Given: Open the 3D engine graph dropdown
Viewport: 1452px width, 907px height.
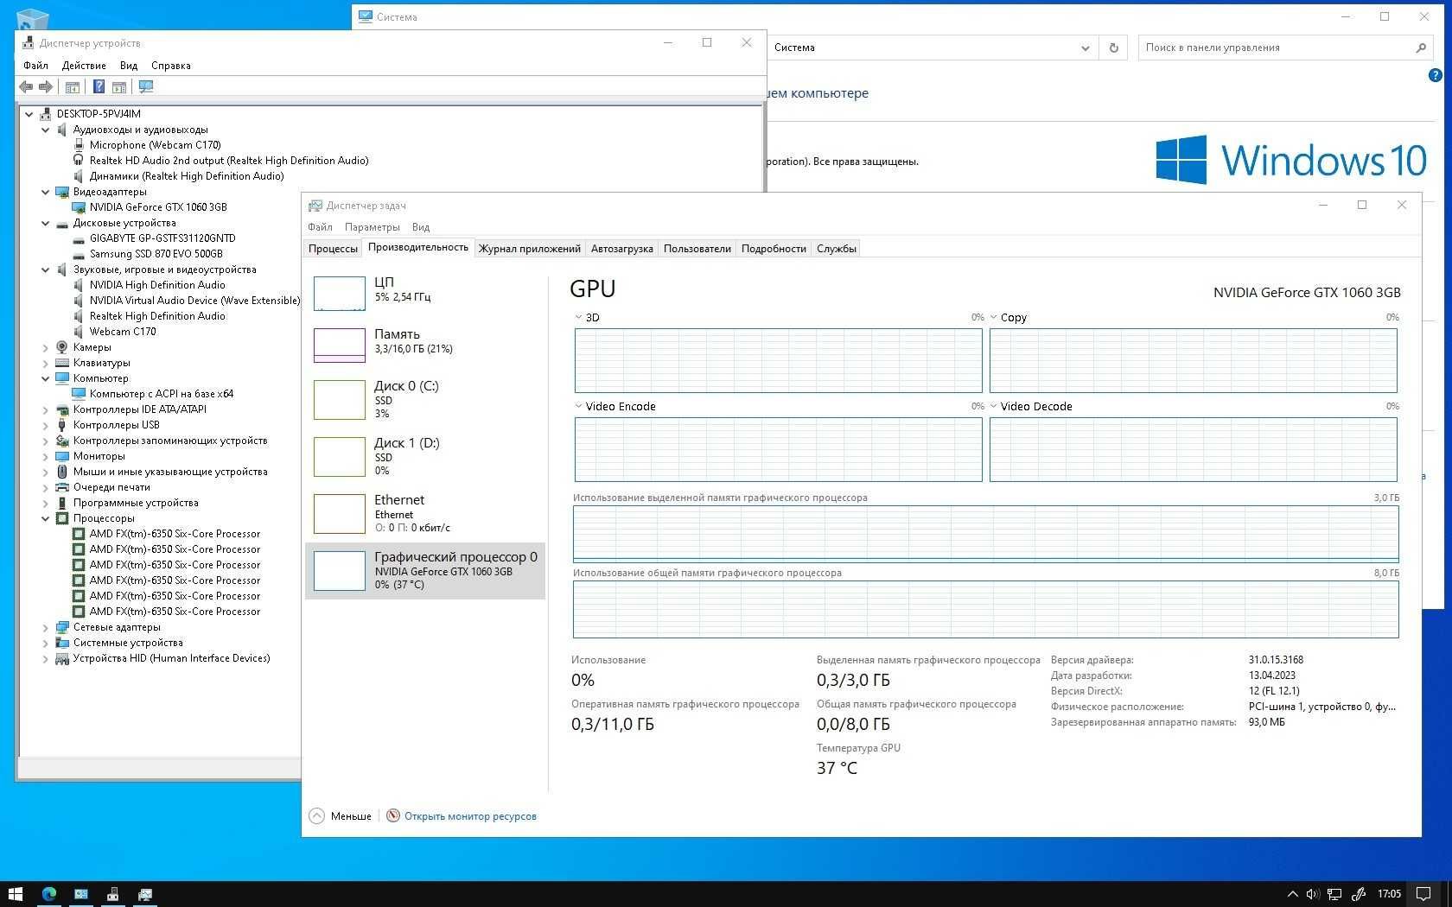Looking at the screenshot, I should 578,317.
